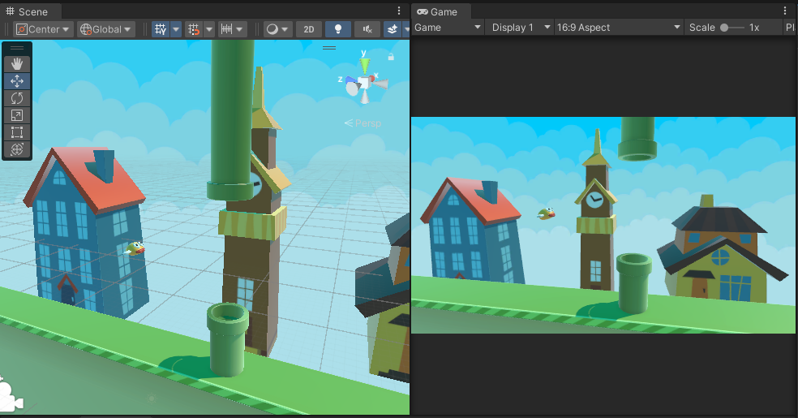This screenshot has height=418, width=798.
Task: Select the bird in Scene view
Action: tap(135, 248)
